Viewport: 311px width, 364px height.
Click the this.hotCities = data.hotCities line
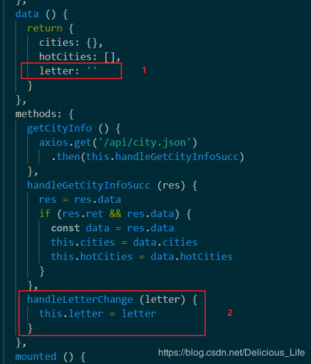pyautogui.click(x=142, y=256)
